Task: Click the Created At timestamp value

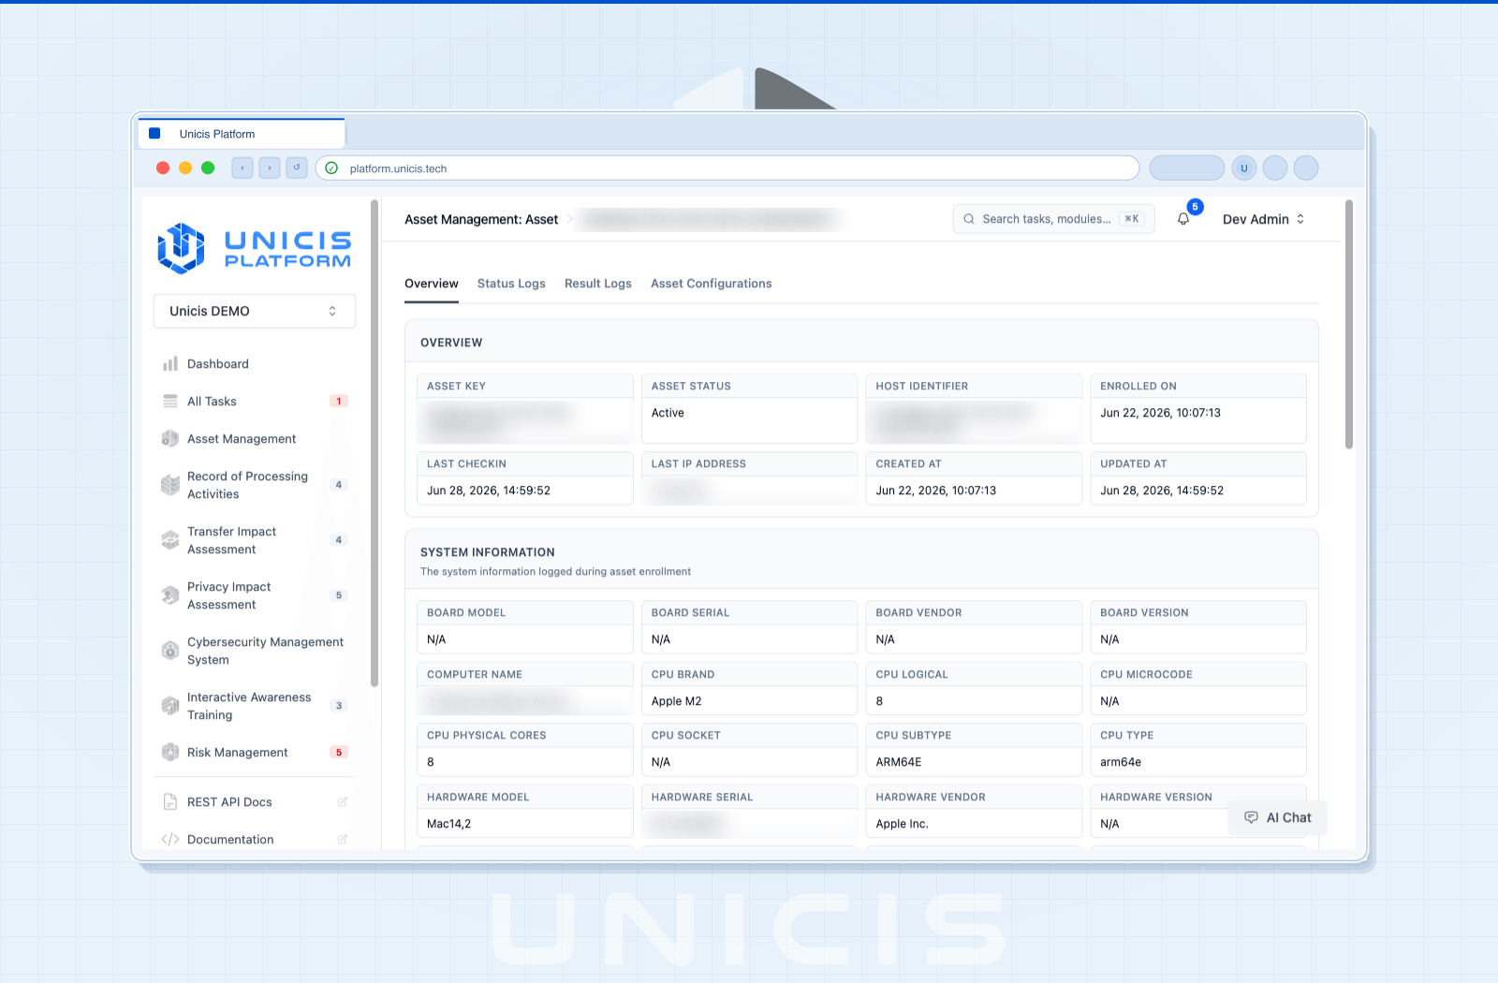Action: (935, 491)
